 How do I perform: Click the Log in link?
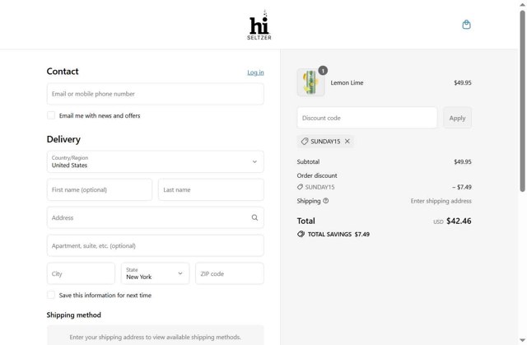click(255, 72)
